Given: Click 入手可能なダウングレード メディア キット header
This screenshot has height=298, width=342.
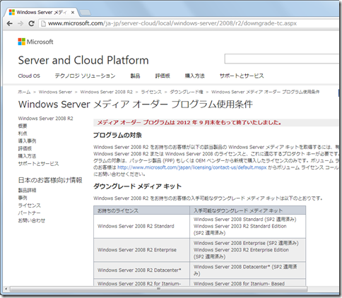Looking at the screenshot, I should tap(248, 210).
